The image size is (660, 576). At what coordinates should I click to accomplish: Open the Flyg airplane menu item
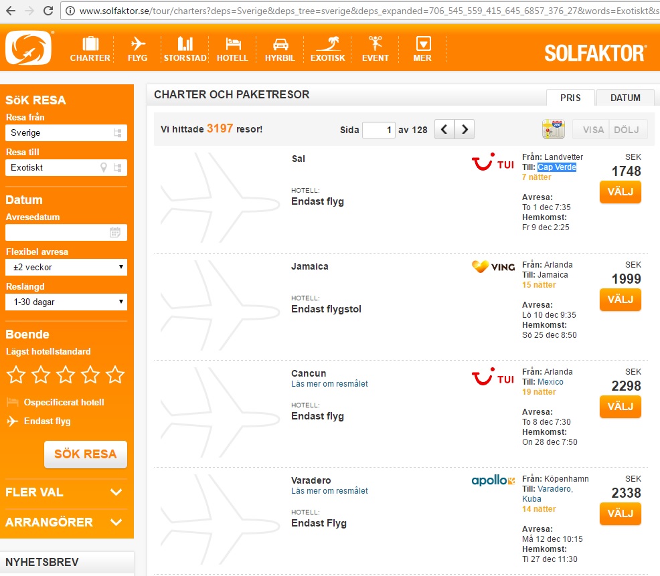point(138,50)
